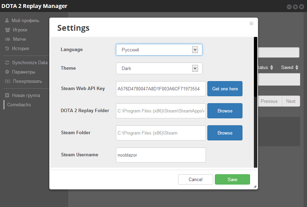
Task: Click the My Profile user icon in sidebar
Action: [x=7, y=20]
